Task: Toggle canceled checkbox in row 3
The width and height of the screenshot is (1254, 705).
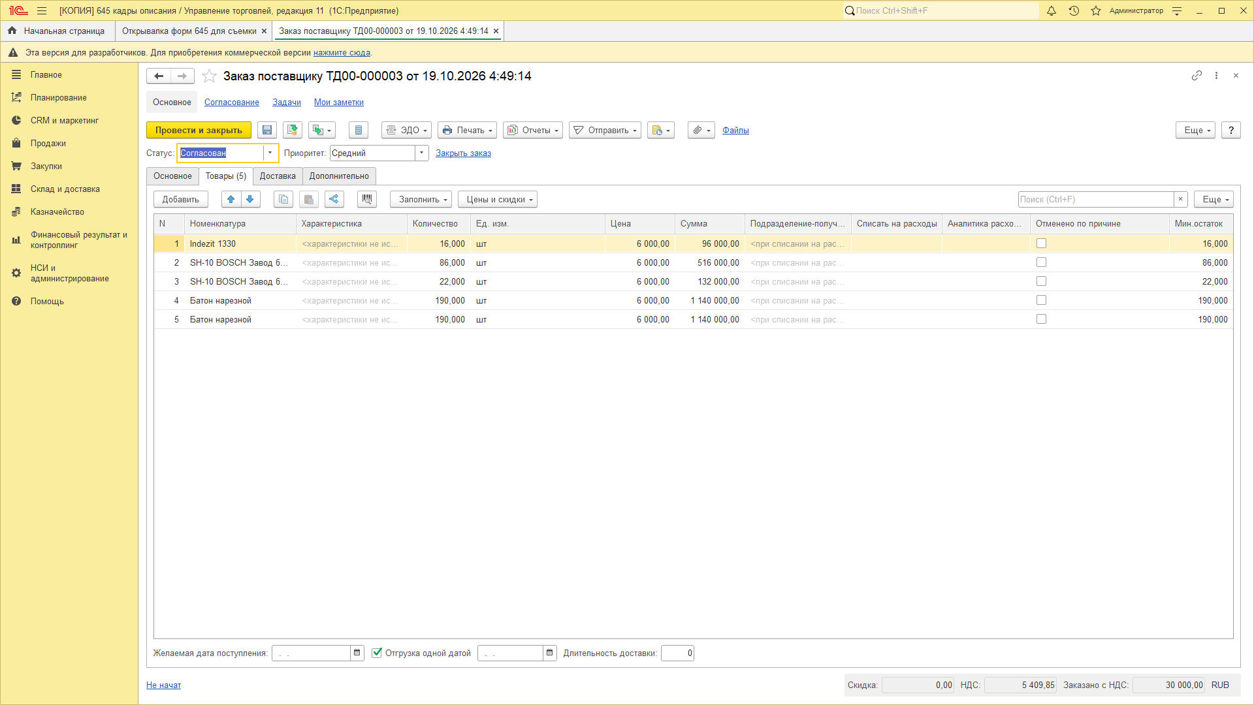Action: 1041,281
